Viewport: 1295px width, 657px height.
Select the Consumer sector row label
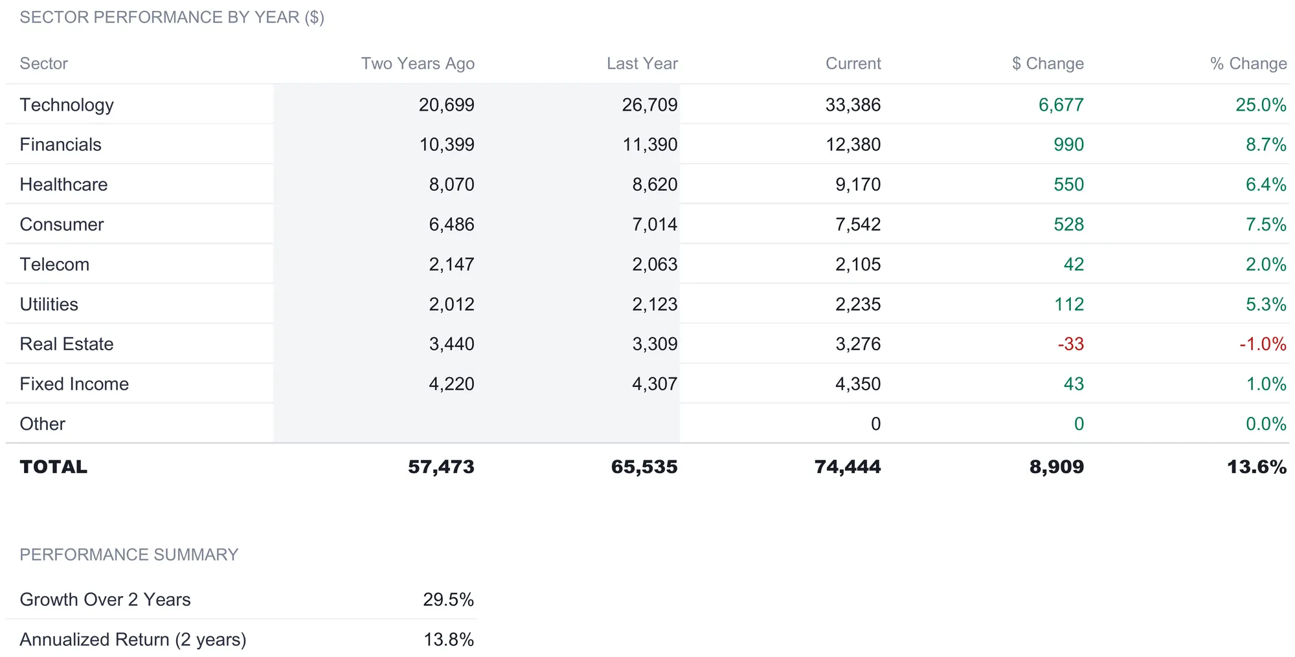click(62, 225)
